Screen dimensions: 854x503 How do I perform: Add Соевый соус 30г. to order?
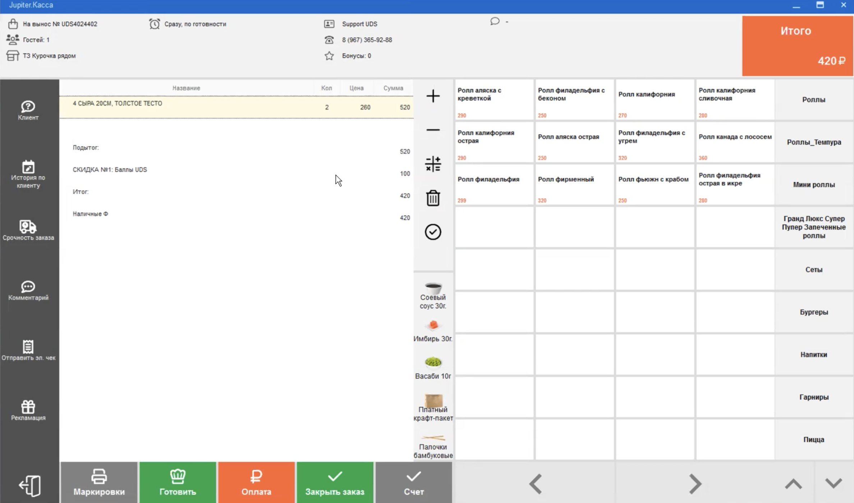coord(433,296)
